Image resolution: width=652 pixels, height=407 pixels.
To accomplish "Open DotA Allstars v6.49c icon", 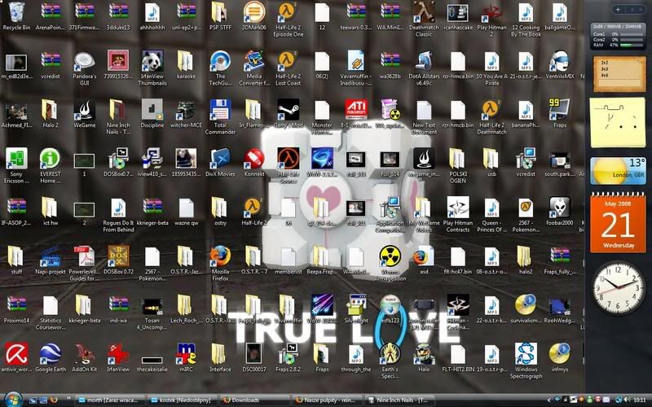I will 424,60.
